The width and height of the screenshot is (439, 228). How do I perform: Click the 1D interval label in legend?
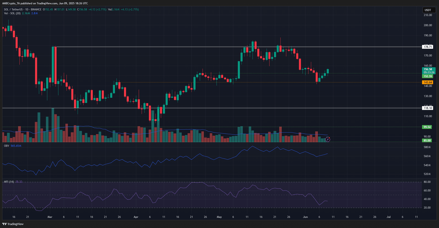tap(27, 10)
